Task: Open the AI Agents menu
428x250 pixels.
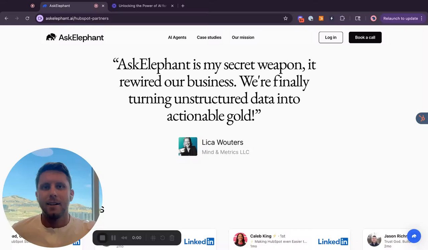Action: pyautogui.click(x=177, y=37)
